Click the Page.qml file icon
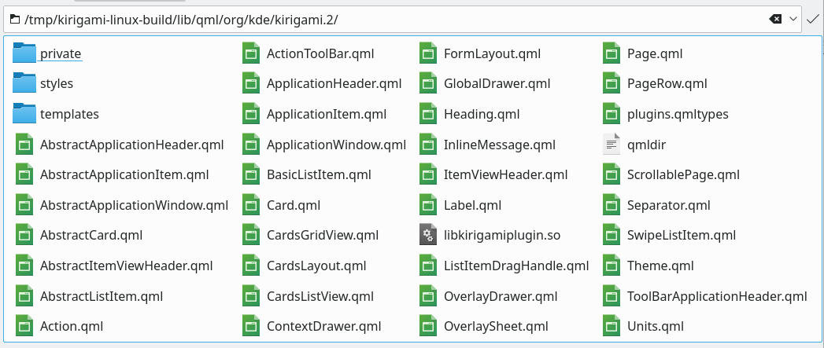The image size is (824, 348). click(x=612, y=53)
